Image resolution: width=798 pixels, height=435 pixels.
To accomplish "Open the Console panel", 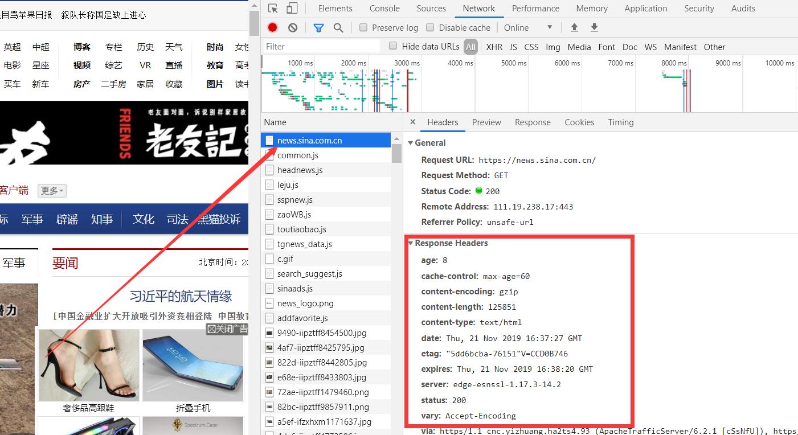I will click(384, 9).
